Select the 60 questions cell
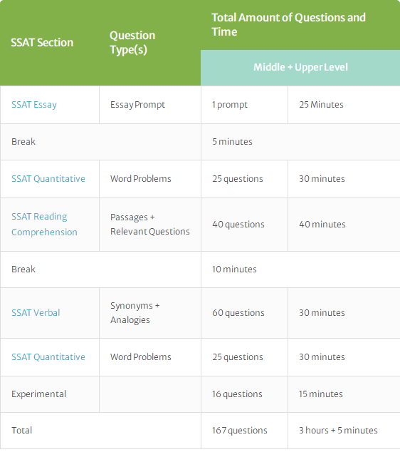Image resolution: width=400 pixels, height=467 pixels. 244,313
